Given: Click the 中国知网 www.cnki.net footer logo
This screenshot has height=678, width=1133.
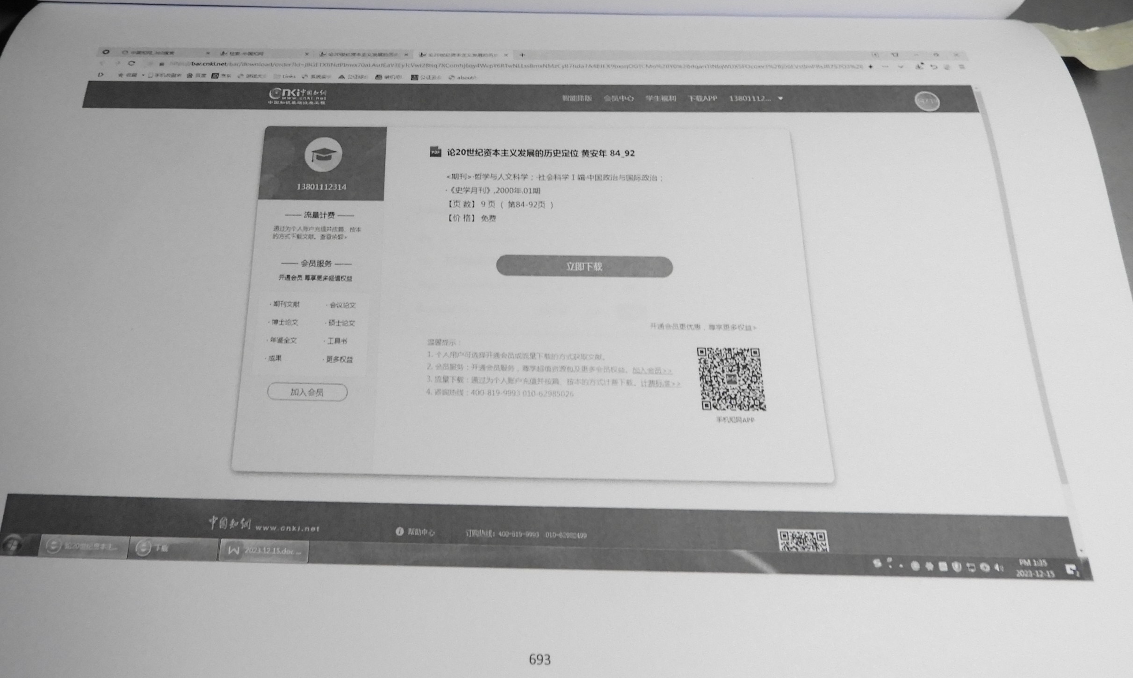Looking at the screenshot, I should point(264,525).
